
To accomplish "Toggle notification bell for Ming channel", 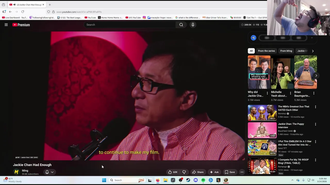I will point(47,172).
